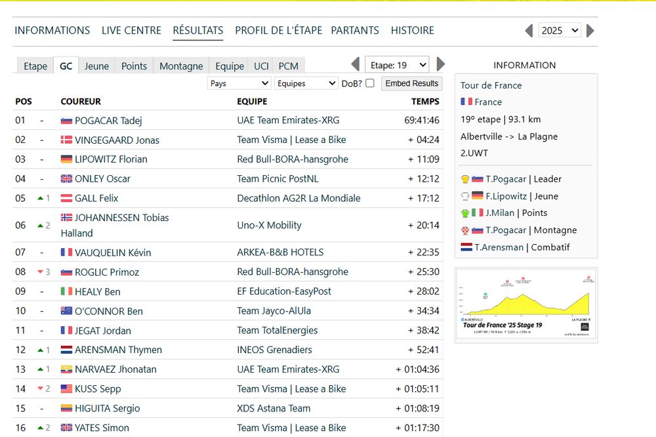Open the Etape: 19 stage dropdown

pyautogui.click(x=397, y=65)
